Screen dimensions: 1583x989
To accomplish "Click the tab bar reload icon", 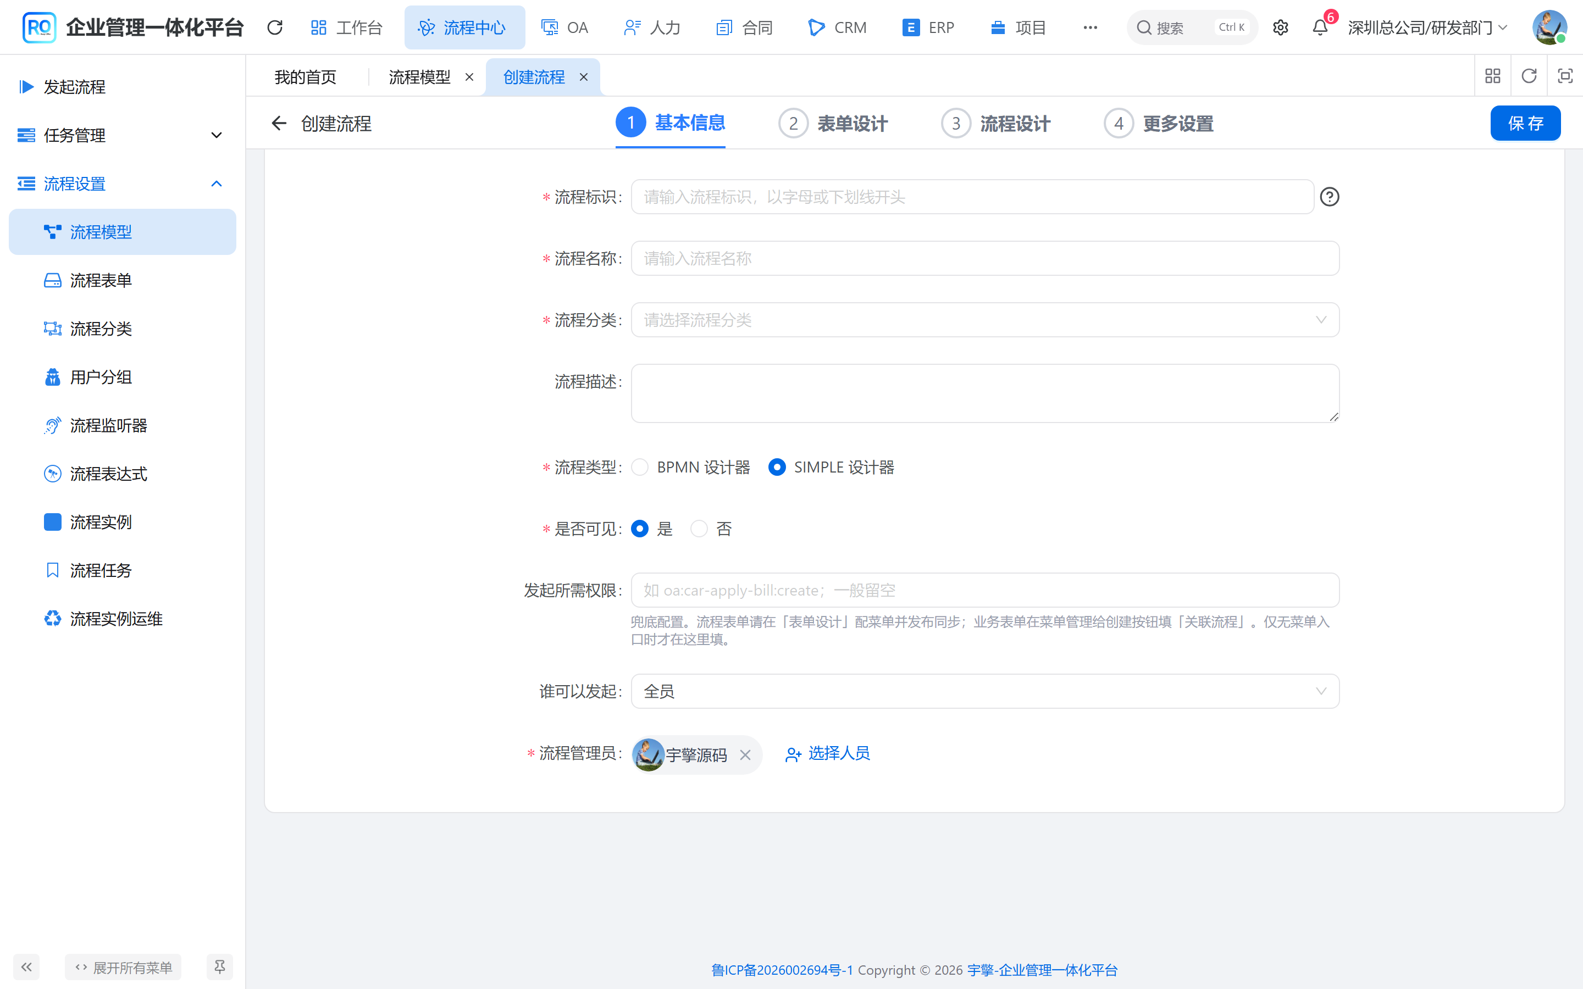I will click(x=1529, y=76).
